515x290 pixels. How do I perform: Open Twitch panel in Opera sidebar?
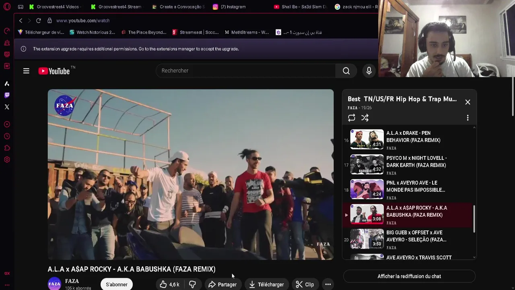point(7,95)
